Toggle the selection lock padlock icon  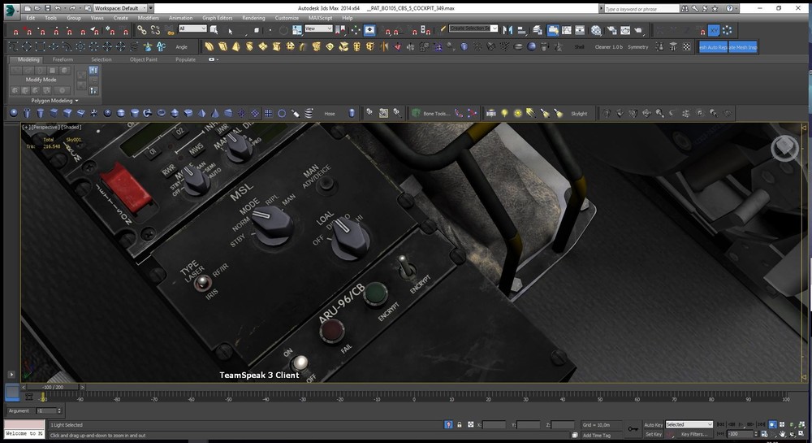tap(460, 425)
